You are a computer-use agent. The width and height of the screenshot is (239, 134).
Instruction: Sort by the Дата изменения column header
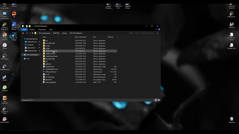click(x=83, y=37)
